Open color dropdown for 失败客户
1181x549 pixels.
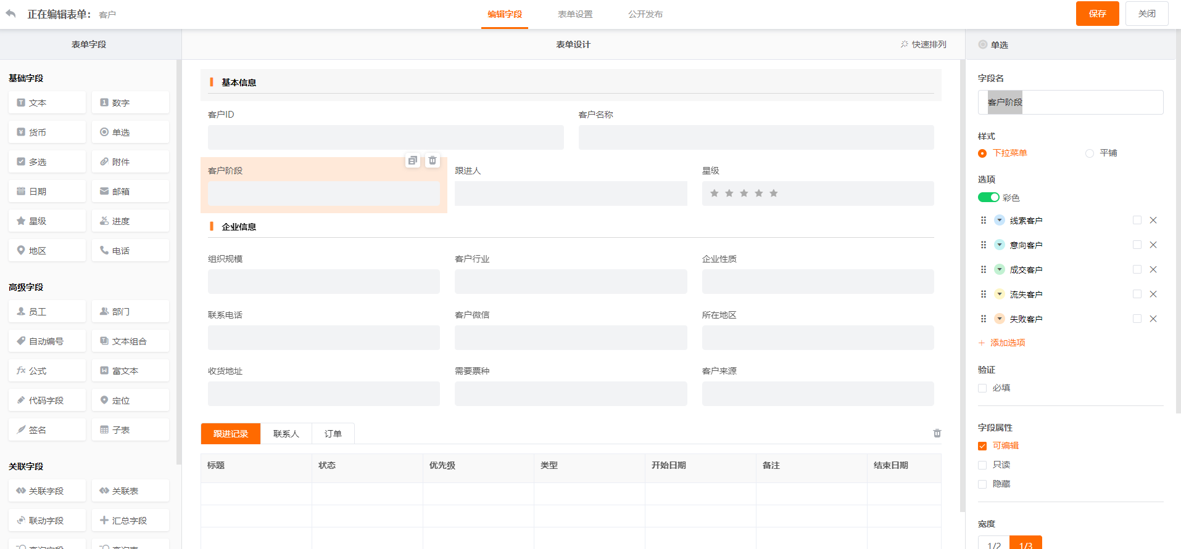pos(1000,319)
